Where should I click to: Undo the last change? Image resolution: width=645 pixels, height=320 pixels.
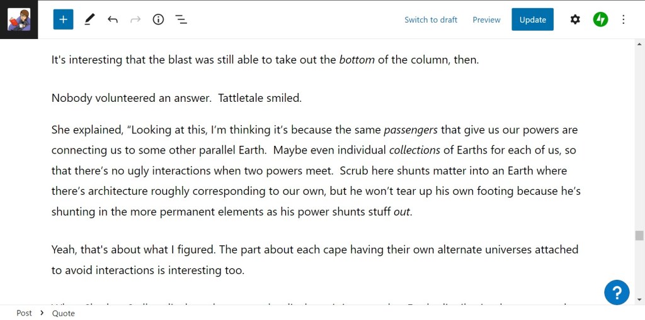click(x=112, y=19)
